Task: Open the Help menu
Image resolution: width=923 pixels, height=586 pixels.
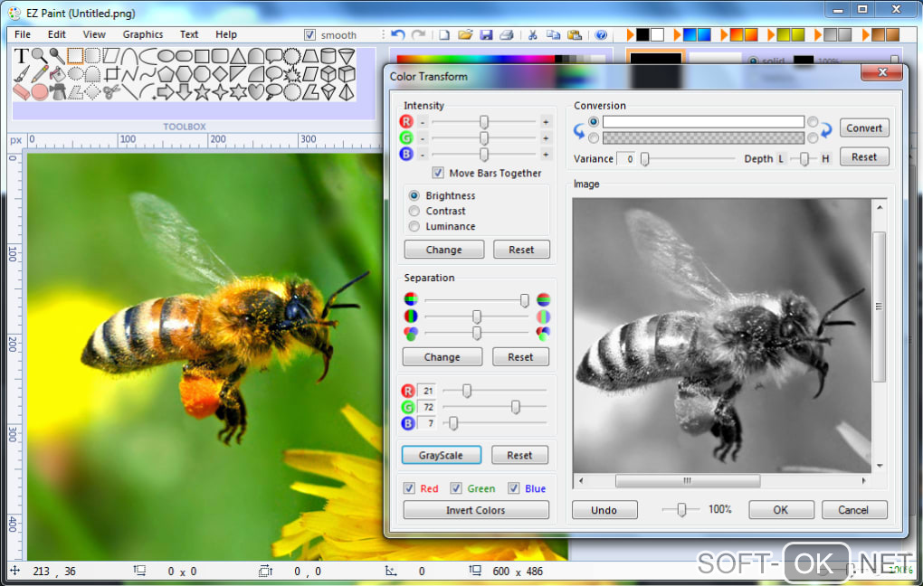Action: point(226,34)
